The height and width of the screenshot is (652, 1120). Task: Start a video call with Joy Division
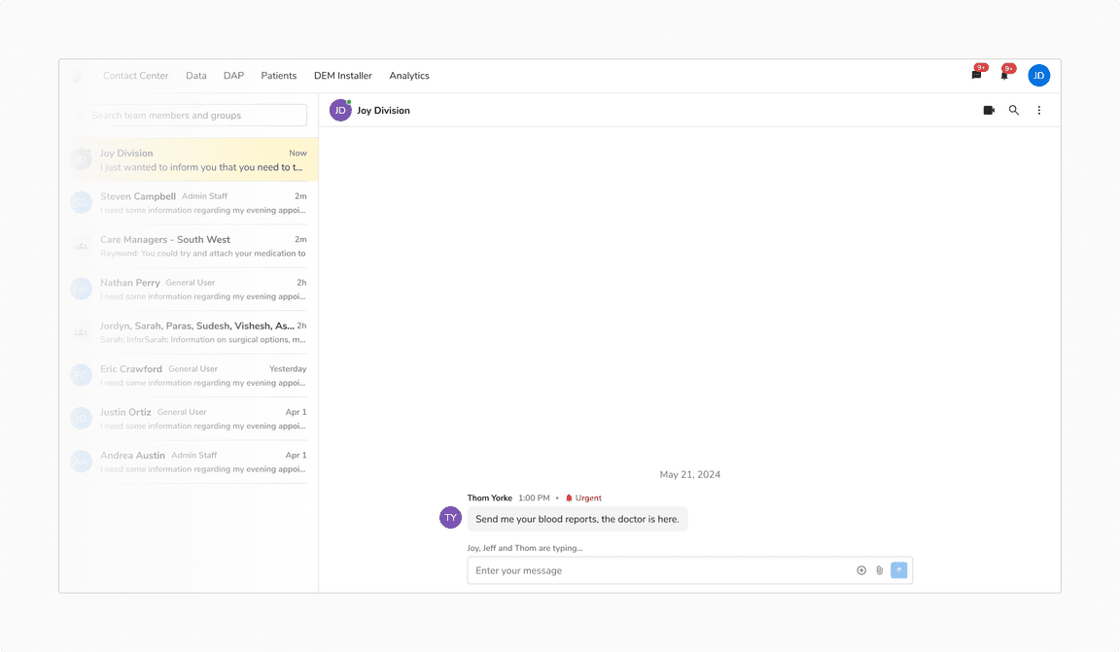pyautogui.click(x=989, y=111)
